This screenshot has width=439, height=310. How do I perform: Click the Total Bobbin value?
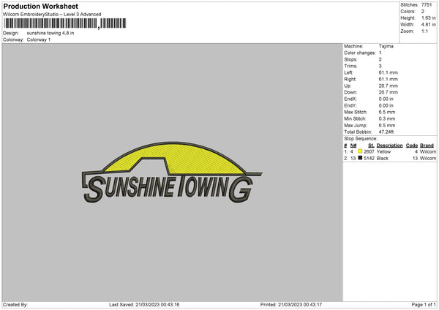coord(388,132)
